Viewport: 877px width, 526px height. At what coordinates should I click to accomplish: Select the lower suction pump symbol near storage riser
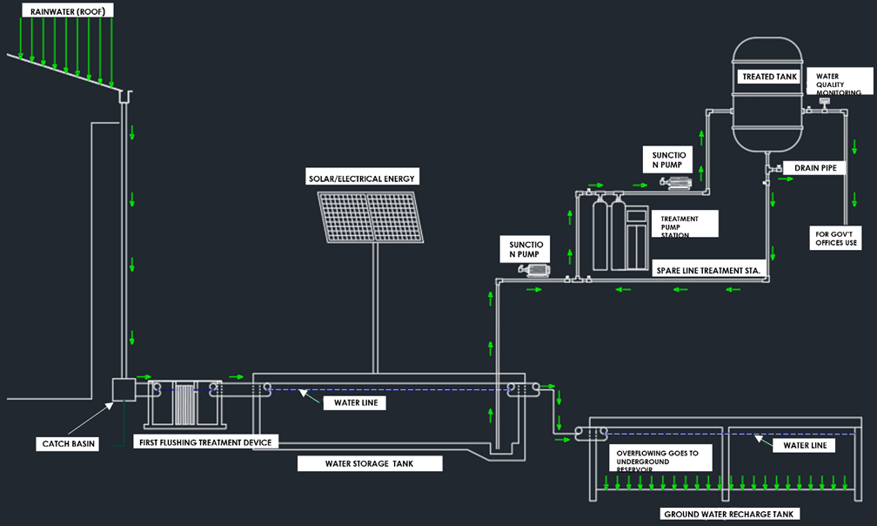(x=533, y=270)
